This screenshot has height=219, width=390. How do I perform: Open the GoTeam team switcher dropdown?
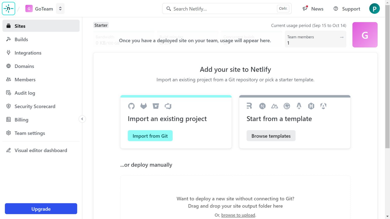click(x=60, y=9)
